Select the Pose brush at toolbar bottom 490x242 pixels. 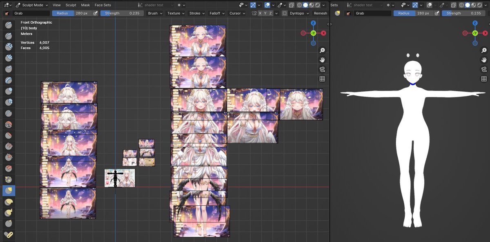pos(9,234)
